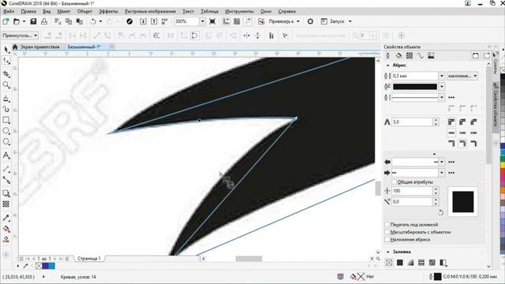Open the 'Эффекты' menu

[108, 11]
